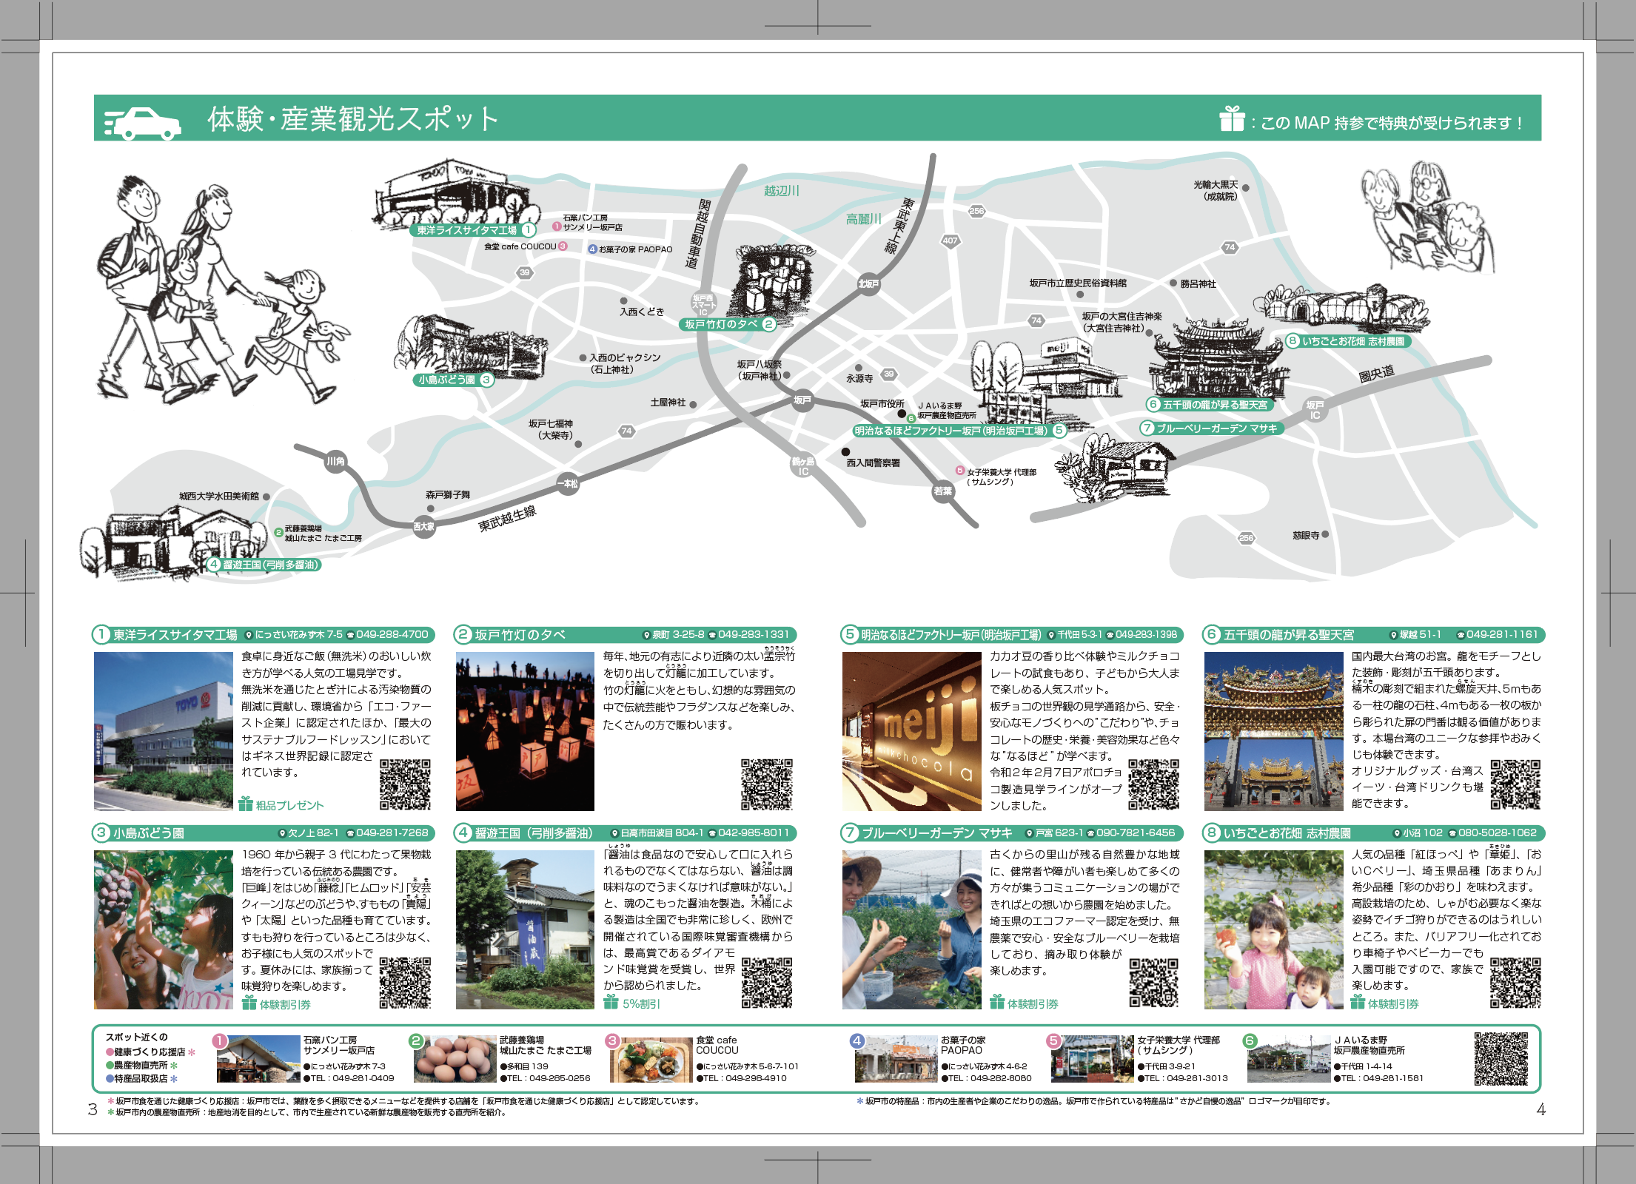Click the 東洋ライスサイタマ工場 map label
The image size is (1636, 1184).
tap(472, 230)
